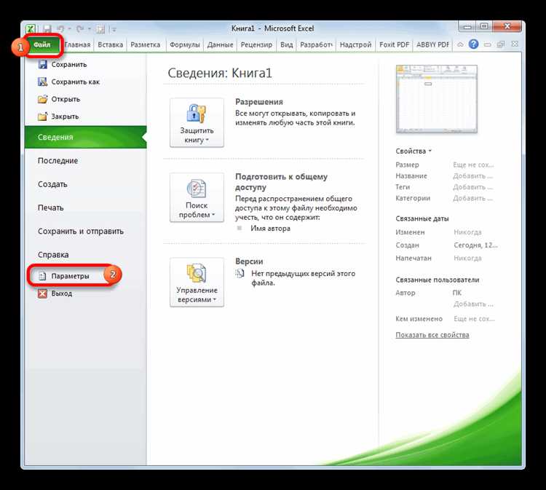Click the Размер value Еще не сох...
Image resolution: width=546 pixels, height=490 pixels.
(473, 165)
